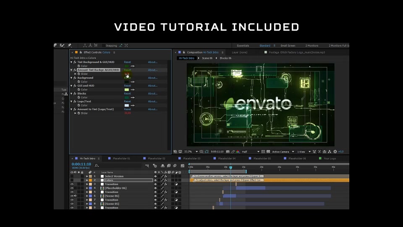Toggle mask and shape path visibility icon
The width and height of the screenshot is (403, 227).
207,152
